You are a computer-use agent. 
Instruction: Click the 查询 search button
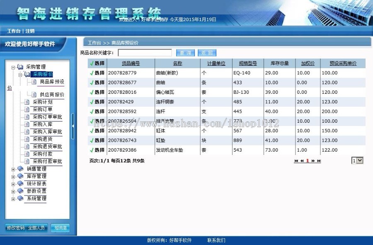pyautogui.click(x=186, y=52)
